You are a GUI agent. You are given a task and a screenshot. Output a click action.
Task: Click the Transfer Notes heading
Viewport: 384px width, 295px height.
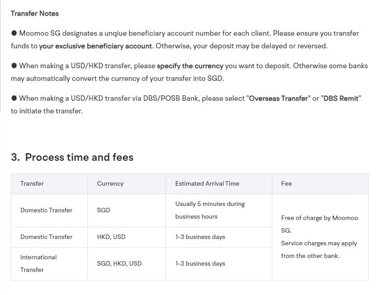[x=35, y=14]
